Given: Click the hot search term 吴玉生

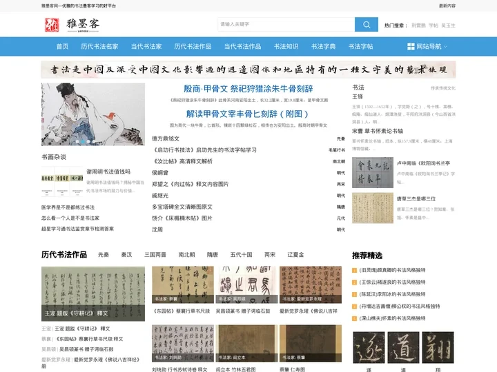Looking at the screenshot, I should pyautogui.click(x=448, y=25).
